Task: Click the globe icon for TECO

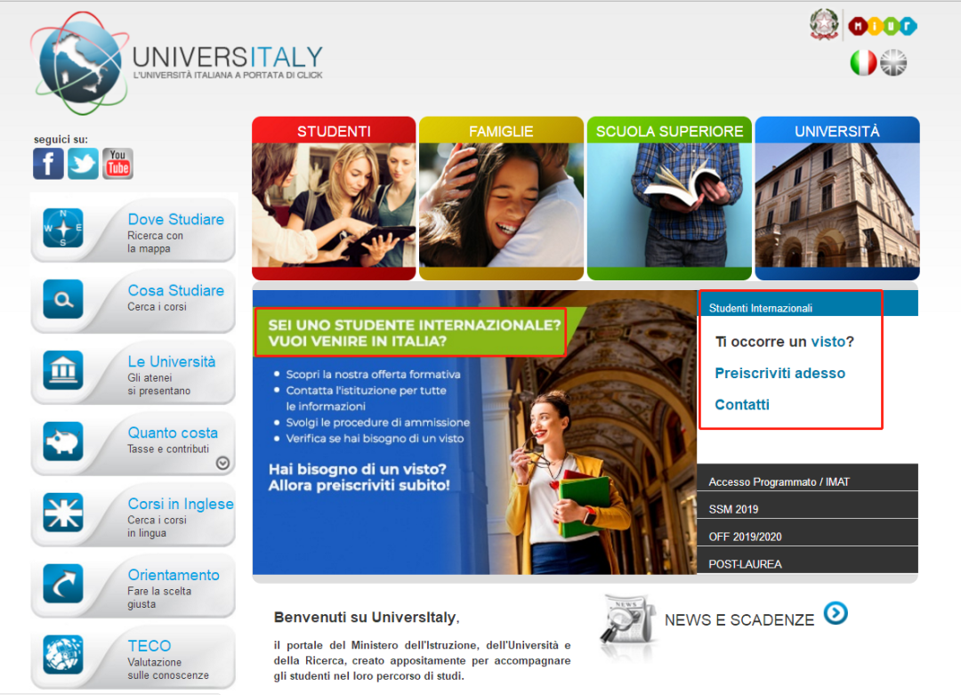Action: (63, 655)
